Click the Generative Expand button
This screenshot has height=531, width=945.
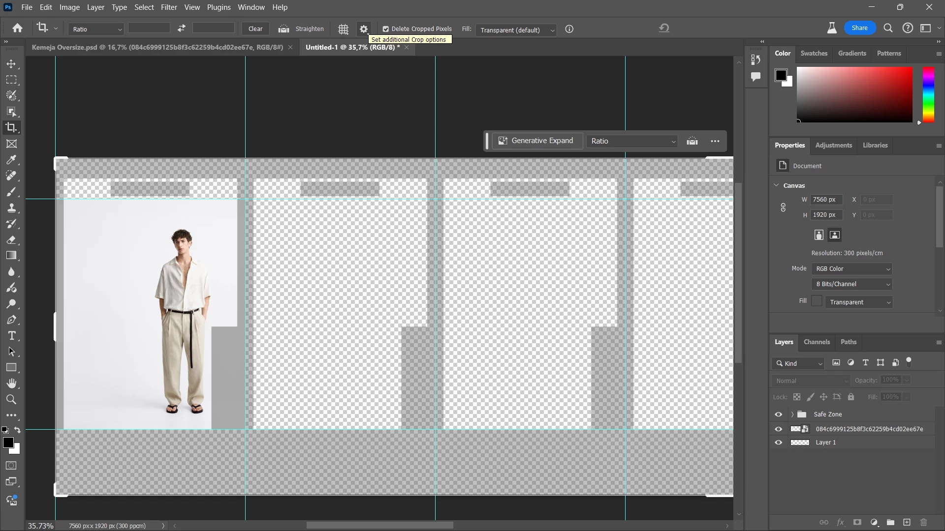(x=537, y=141)
